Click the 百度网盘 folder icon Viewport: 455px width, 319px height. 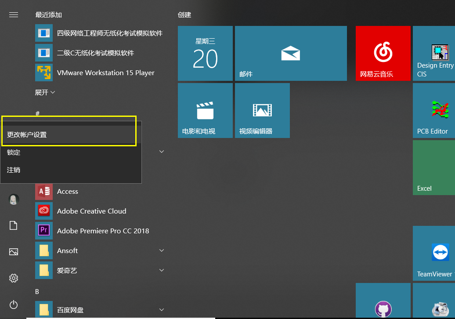click(44, 309)
